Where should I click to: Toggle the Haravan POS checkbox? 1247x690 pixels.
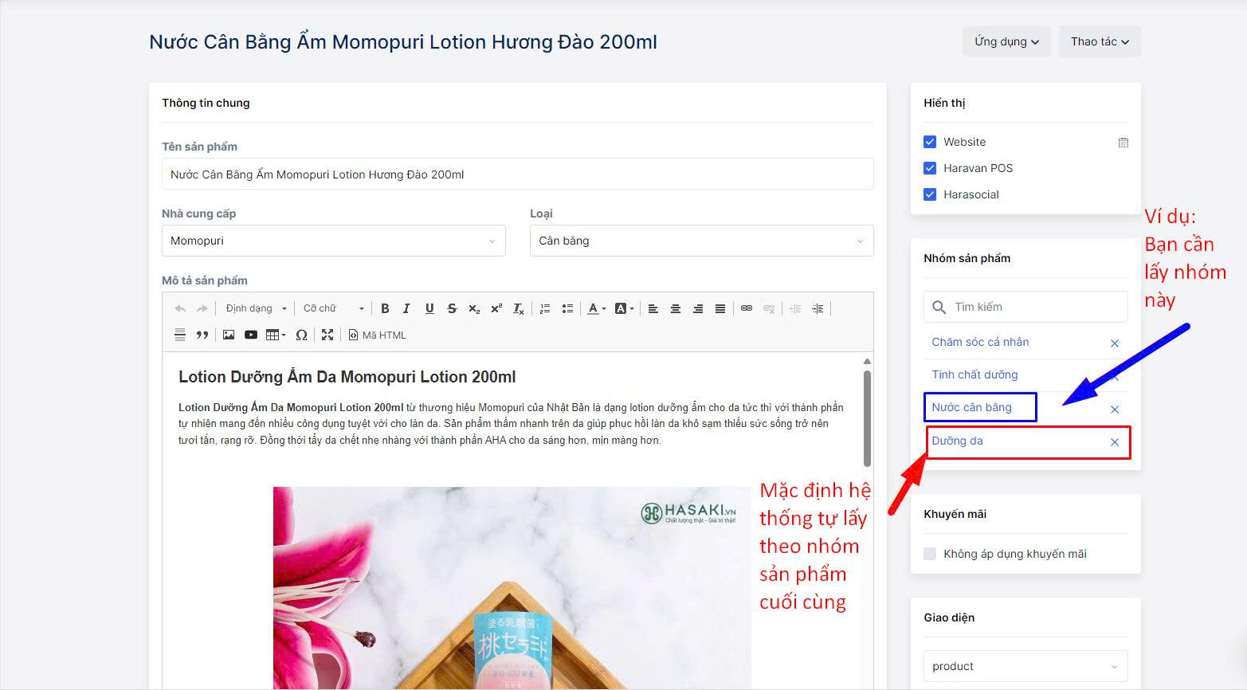tap(930, 168)
